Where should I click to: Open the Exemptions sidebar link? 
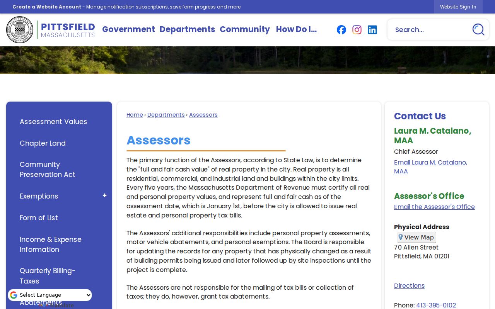(39, 196)
